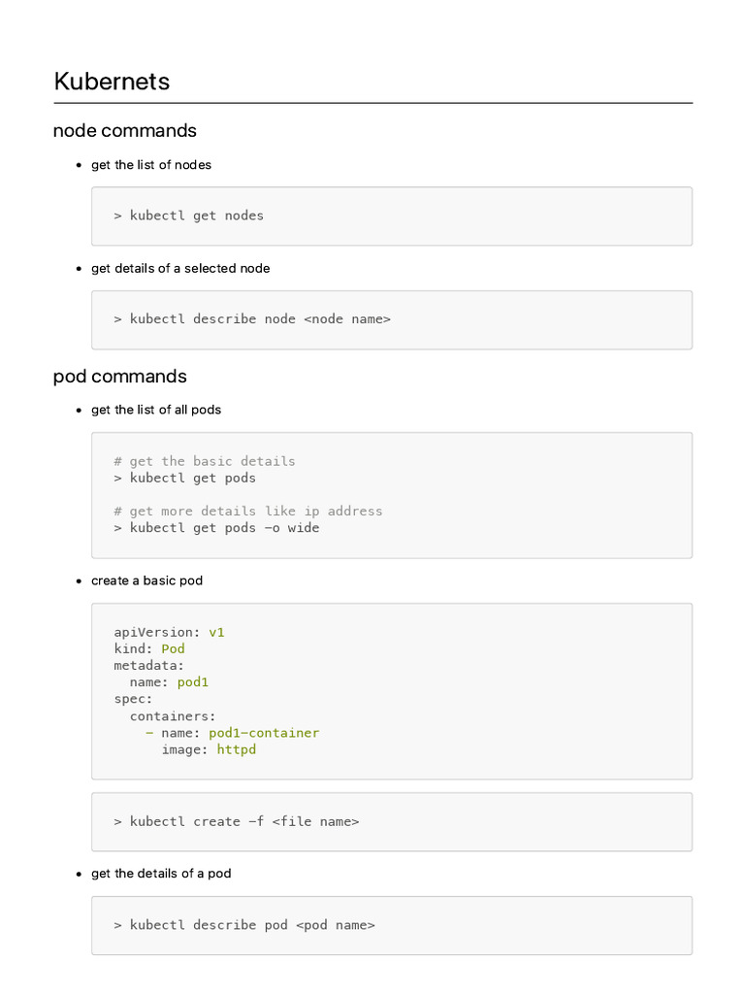Click the "get the list of nodes" bullet
This screenshot has height=994, width=745.
coord(150,165)
